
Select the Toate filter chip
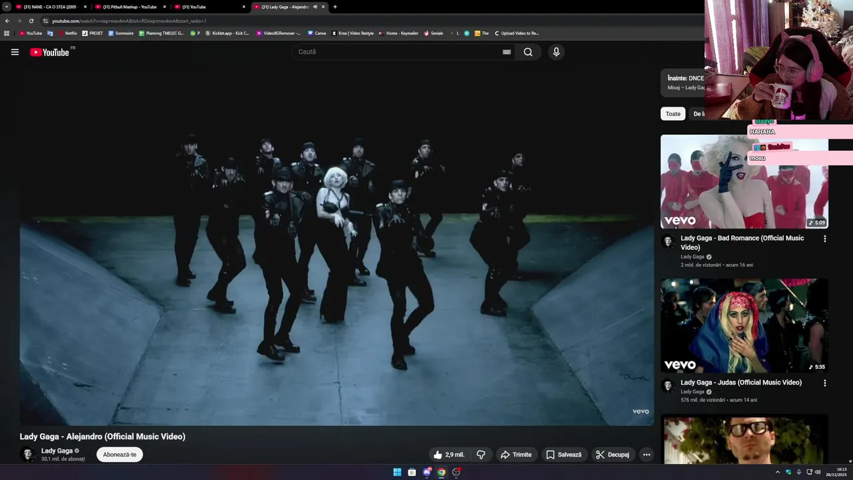click(x=673, y=114)
